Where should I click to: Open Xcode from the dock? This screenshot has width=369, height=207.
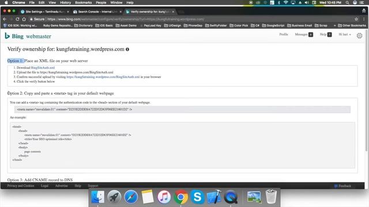[x=214, y=197]
